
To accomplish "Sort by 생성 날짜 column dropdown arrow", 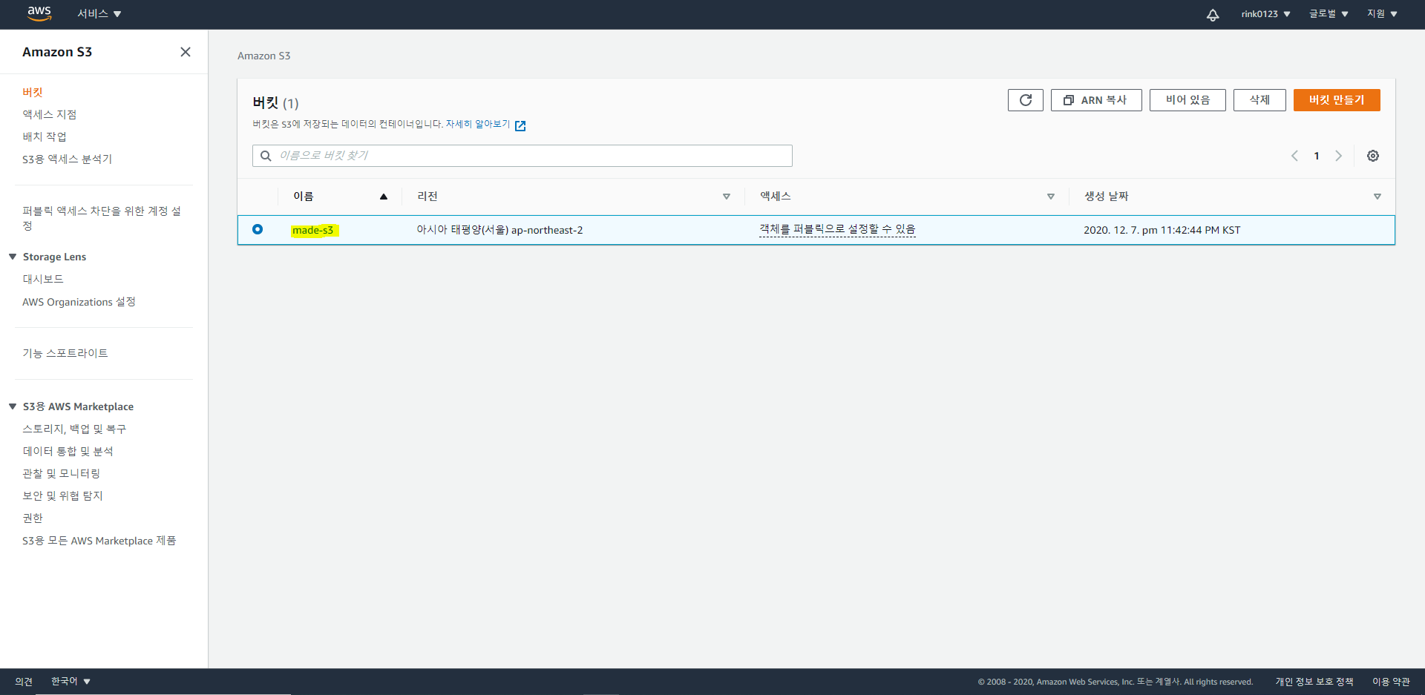I will pyautogui.click(x=1377, y=197).
